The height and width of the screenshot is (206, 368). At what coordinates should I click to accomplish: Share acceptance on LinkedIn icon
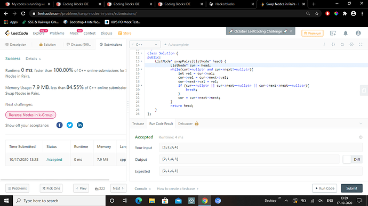coord(80,125)
